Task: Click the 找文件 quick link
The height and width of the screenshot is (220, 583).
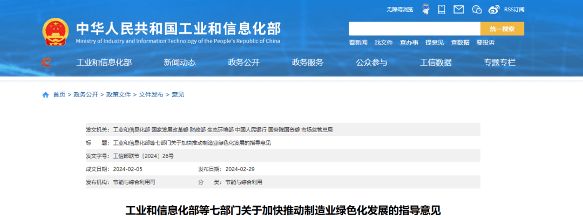Action: [384, 43]
